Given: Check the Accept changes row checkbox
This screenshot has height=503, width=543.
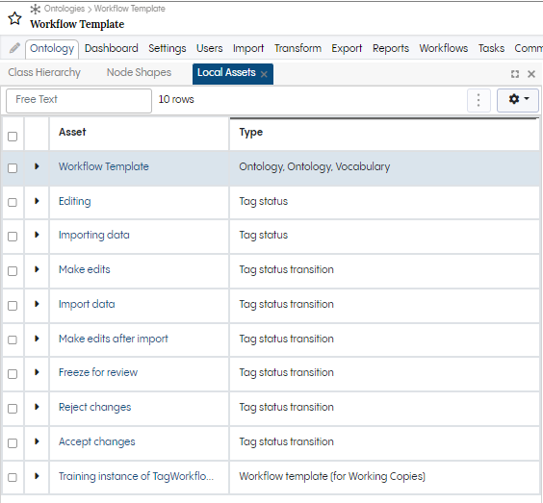Looking at the screenshot, I should 13,443.
